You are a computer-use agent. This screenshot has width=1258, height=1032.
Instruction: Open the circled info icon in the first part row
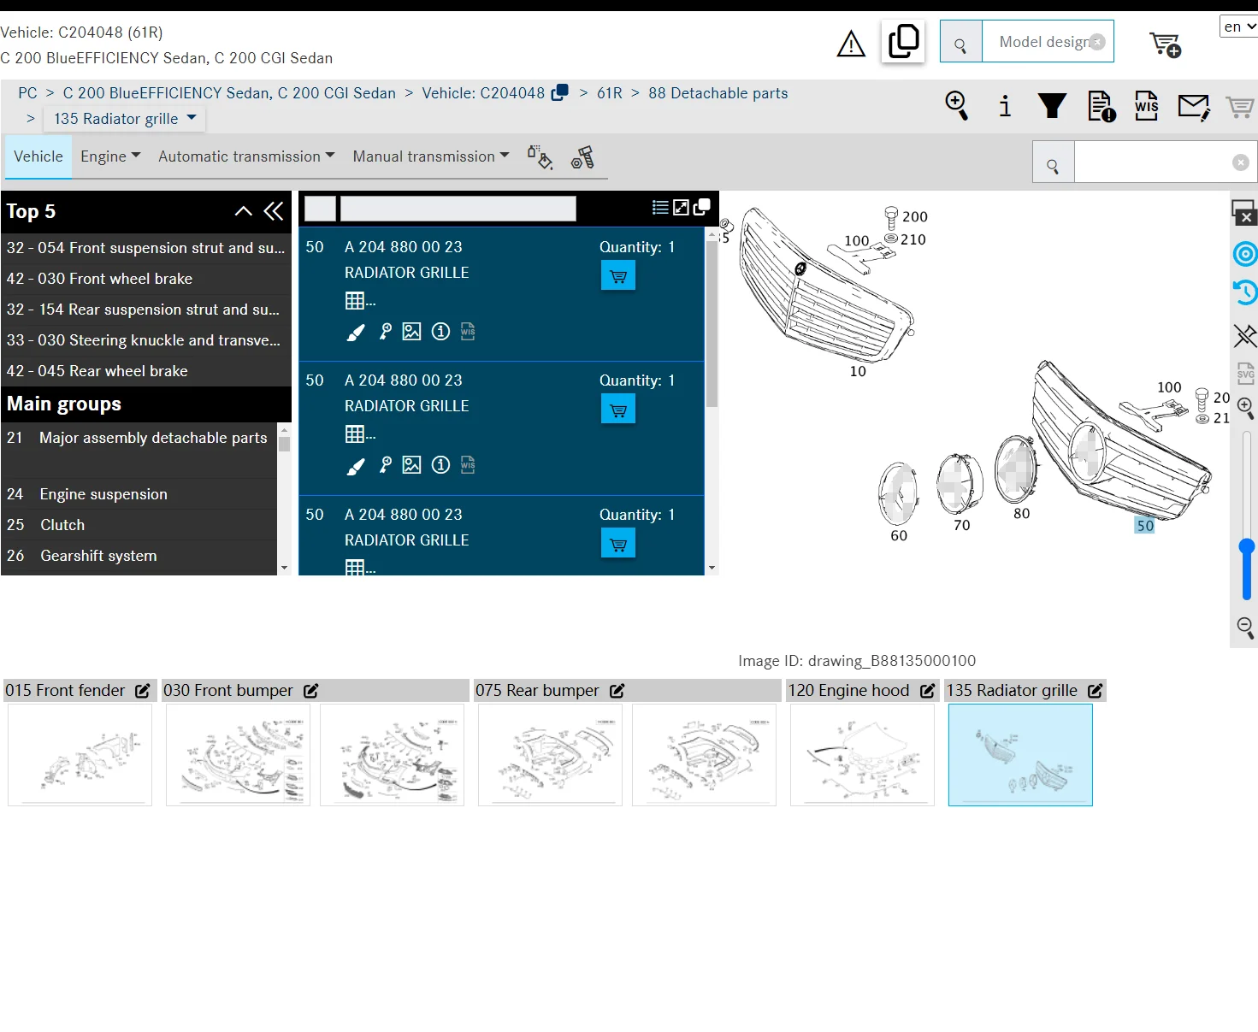coord(440,332)
